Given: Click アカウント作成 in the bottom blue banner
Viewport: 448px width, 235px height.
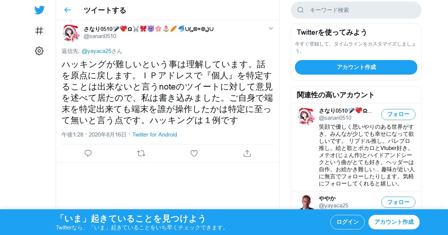Looking at the screenshot, I should click(x=394, y=222).
